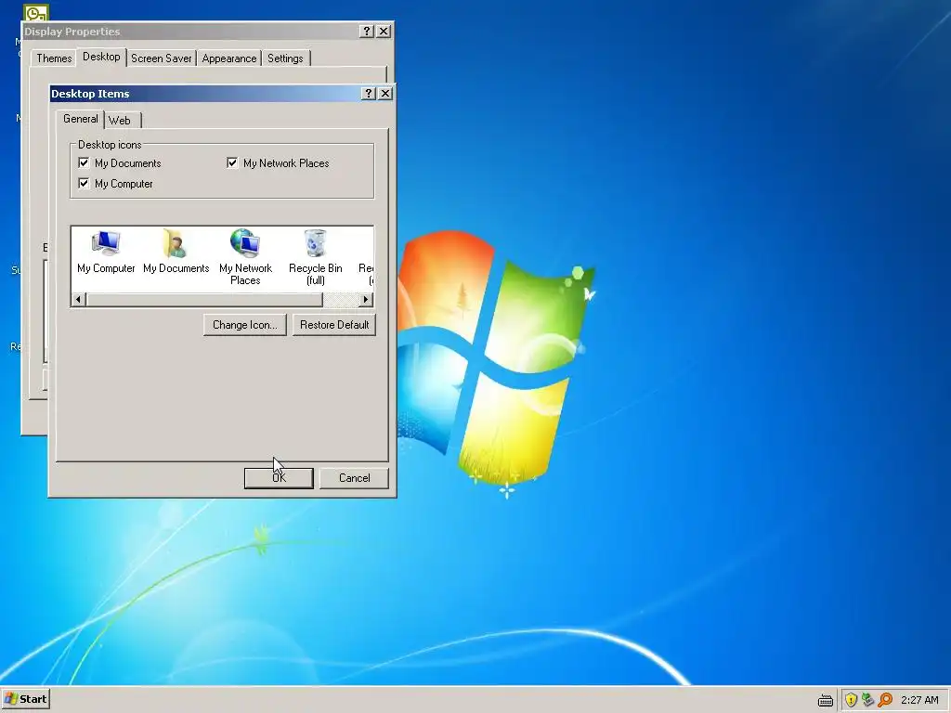The width and height of the screenshot is (951, 713).
Task: Close the Desktop Items dialog
Action: coord(385,94)
